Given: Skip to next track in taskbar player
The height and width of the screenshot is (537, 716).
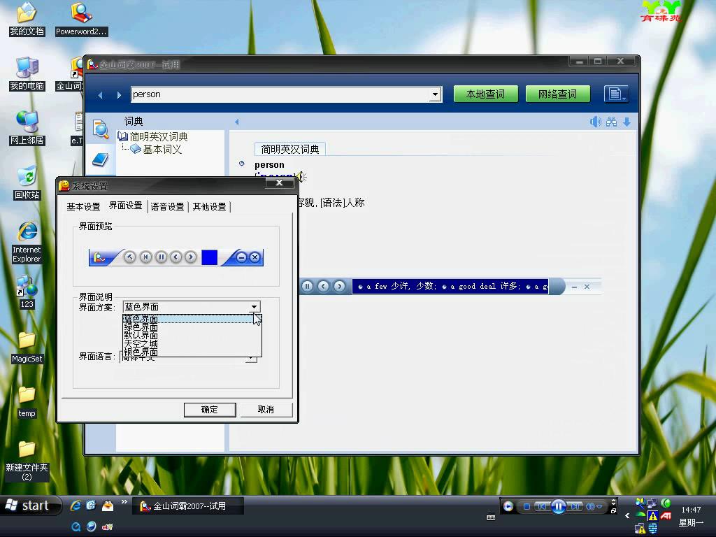Looking at the screenshot, I should (x=575, y=506).
